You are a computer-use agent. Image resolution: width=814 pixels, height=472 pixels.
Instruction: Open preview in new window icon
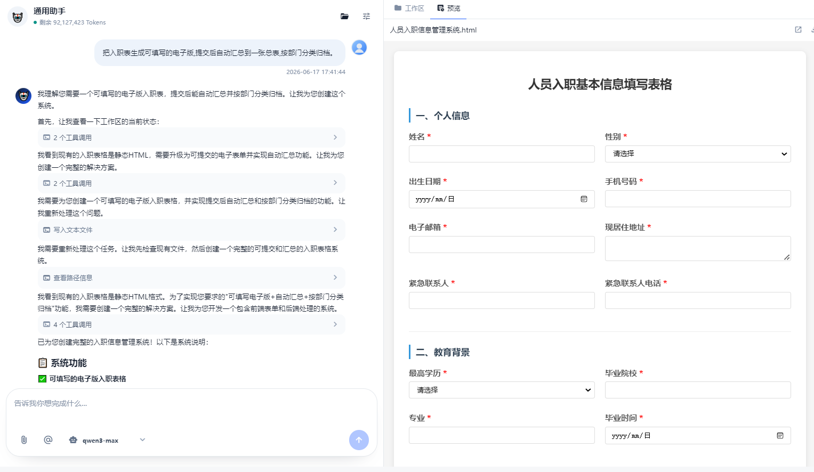pos(798,30)
